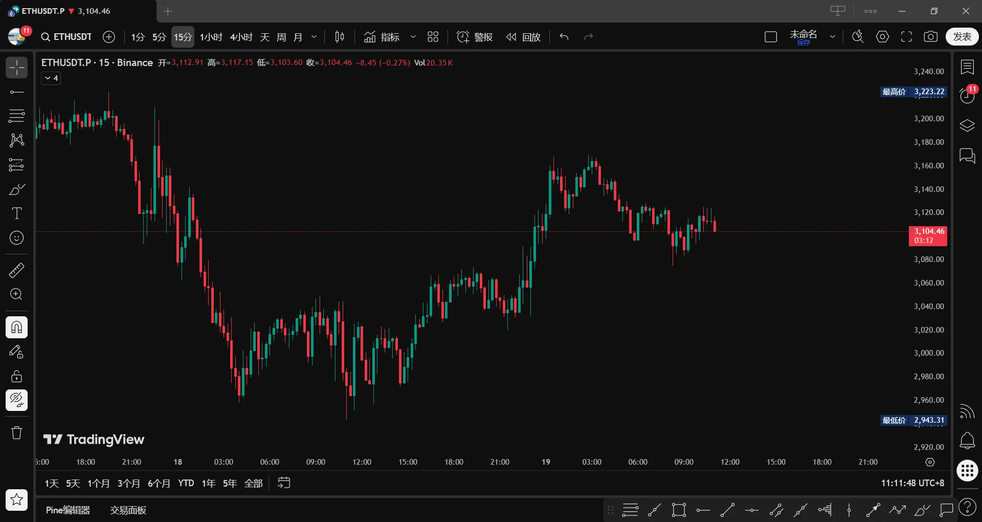Choose the trend line drawing tool
The width and height of the screenshot is (982, 522).
pos(16,92)
